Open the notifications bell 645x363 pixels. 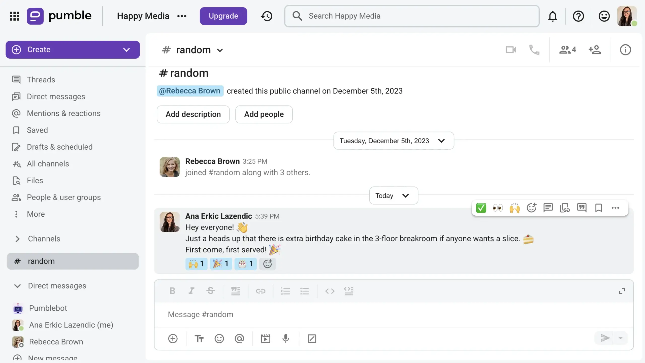pos(553,16)
